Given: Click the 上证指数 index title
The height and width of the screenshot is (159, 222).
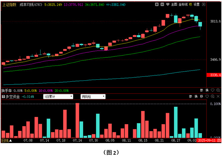Looking at the screenshot, I should click(x=9, y=5).
